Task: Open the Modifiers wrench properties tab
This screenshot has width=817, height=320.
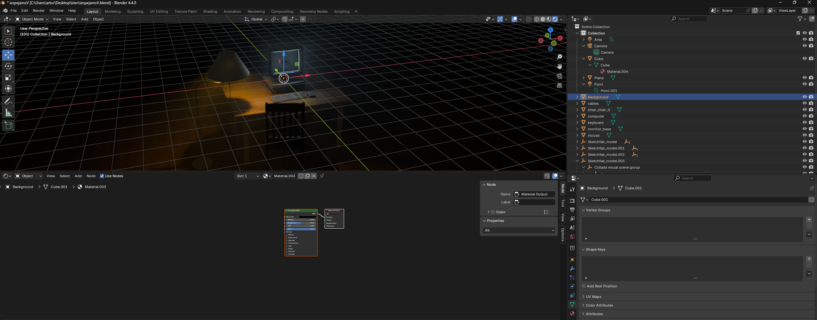Action: point(572,269)
